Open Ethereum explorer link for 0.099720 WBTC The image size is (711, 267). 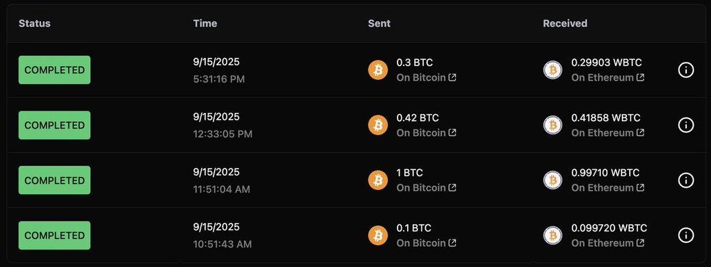tap(608, 243)
